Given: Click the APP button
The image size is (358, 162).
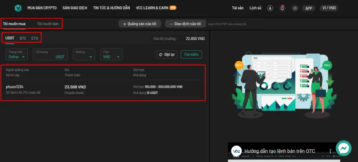Looking at the screenshot, I should pyautogui.click(x=309, y=8).
